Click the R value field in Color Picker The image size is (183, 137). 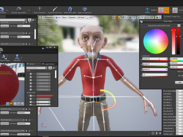[155, 59]
